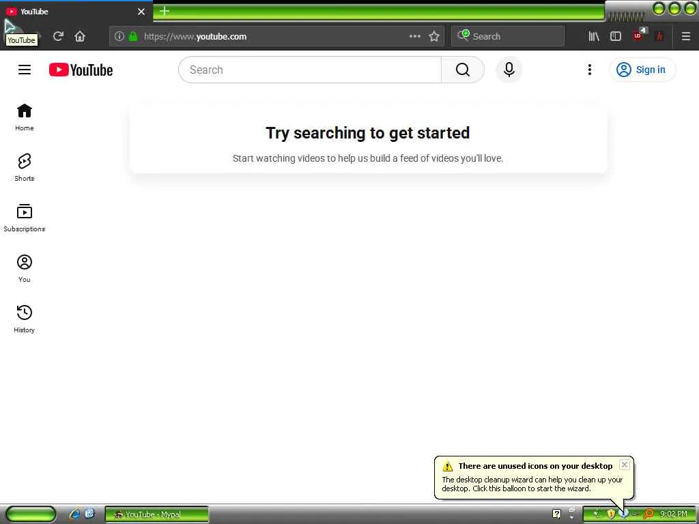Click the XP Start button
Image resolution: width=699 pixels, height=524 pixels.
pyautogui.click(x=31, y=514)
